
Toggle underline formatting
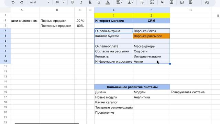90,2
